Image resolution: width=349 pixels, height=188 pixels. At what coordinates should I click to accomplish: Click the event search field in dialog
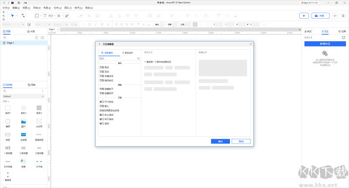[x=118, y=58]
